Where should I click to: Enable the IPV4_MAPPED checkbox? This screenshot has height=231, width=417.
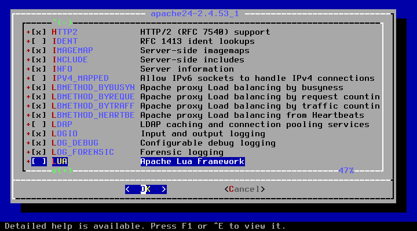pos(39,78)
